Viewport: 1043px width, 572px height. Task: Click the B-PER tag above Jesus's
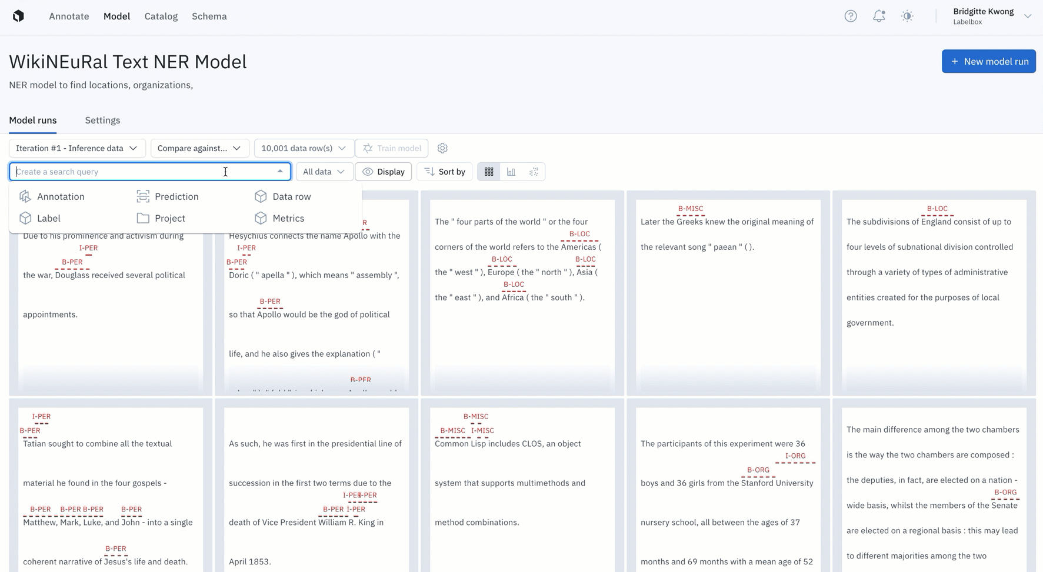pos(116,549)
